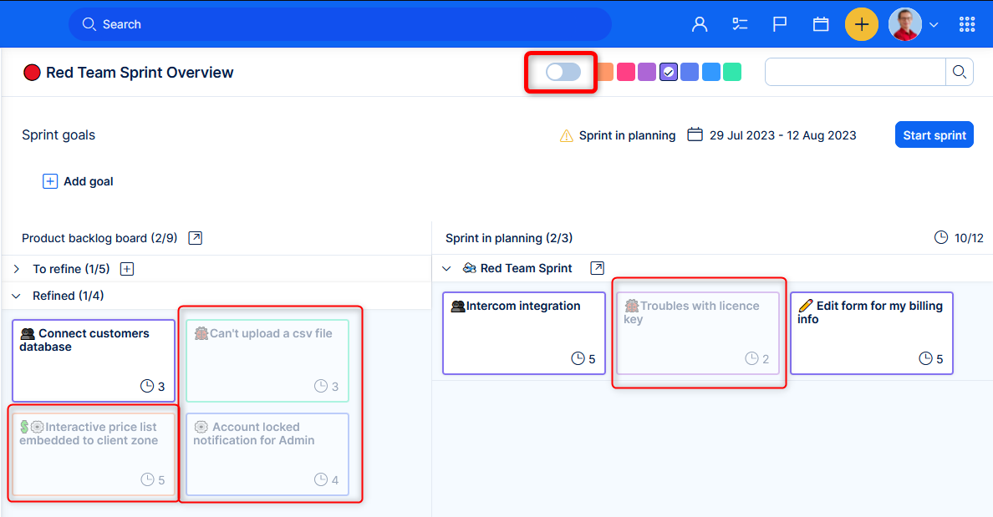Open the task checklist icon in top bar

pos(740,24)
